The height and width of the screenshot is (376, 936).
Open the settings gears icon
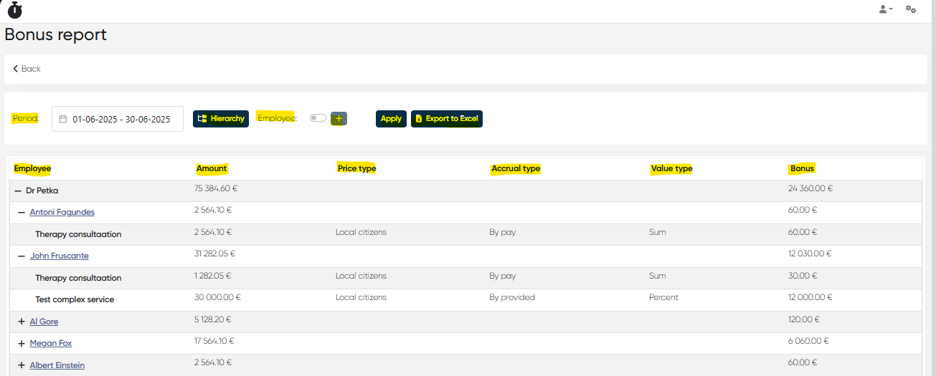tap(910, 9)
